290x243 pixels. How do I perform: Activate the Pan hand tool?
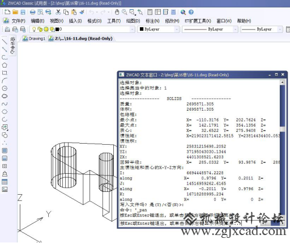coord(117,12)
